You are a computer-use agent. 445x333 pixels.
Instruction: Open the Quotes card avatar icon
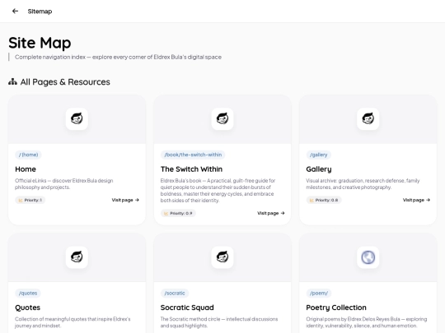(x=77, y=257)
